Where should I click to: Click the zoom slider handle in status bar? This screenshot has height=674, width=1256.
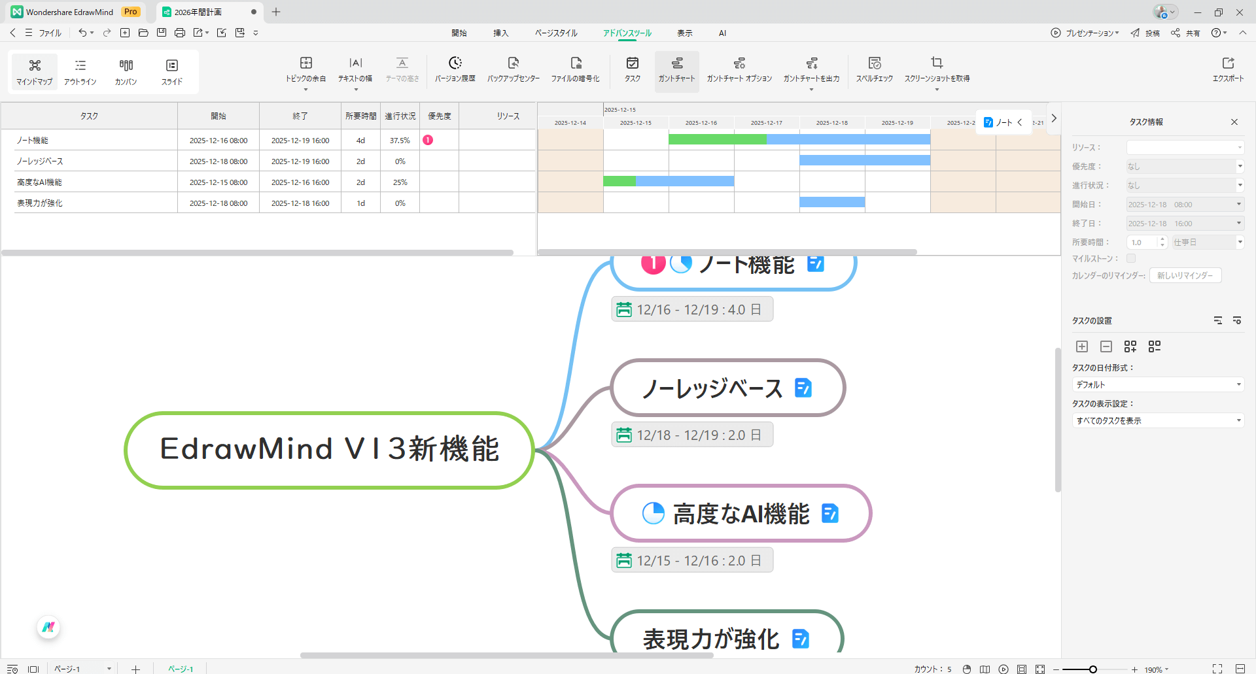(x=1092, y=669)
